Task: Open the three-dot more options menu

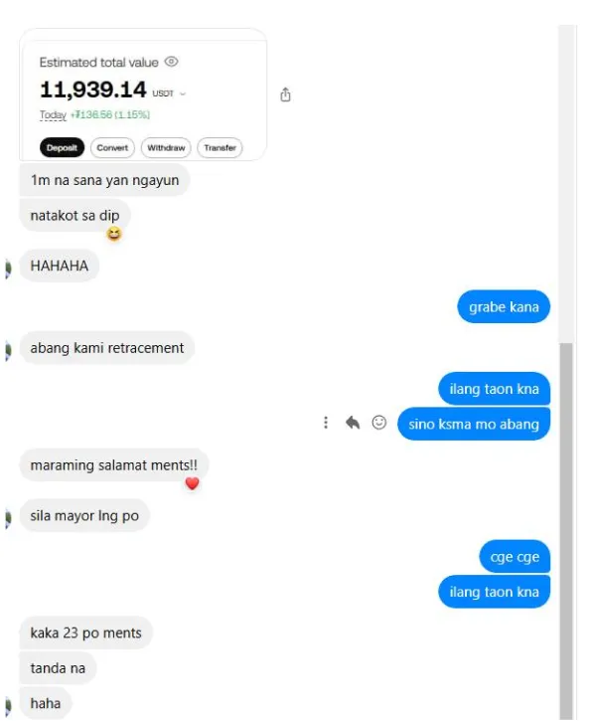Action: [326, 422]
